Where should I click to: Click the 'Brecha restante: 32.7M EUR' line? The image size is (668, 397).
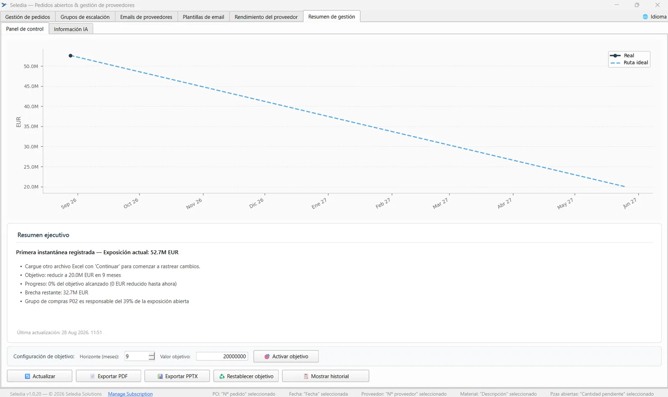pyautogui.click(x=56, y=293)
